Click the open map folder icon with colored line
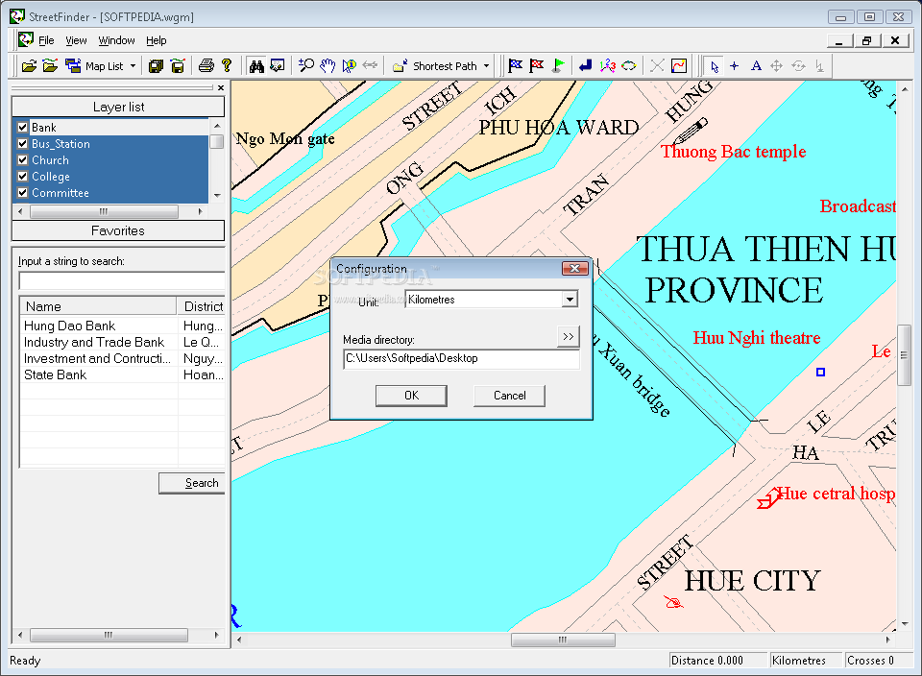Image resolution: width=922 pixels, height=676 pixels. [51, 66]
